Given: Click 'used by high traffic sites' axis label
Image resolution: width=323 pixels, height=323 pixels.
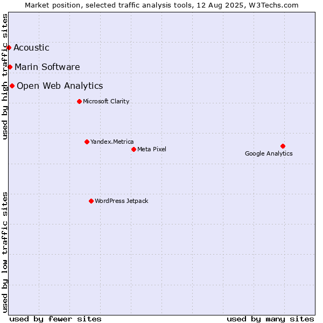Looking at the screenshot, I should click(x=4, y=76).
